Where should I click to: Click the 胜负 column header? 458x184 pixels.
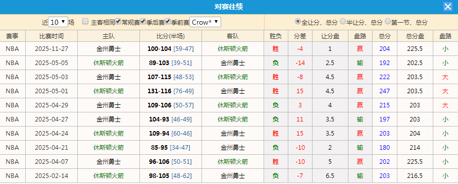275,36
